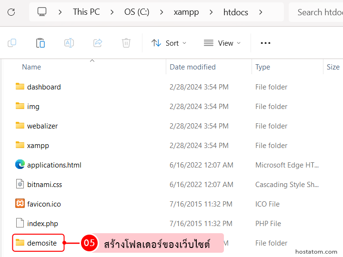Click the Type column header
The height and width of the screenshot is (257, 343).
tap(262, 67)
